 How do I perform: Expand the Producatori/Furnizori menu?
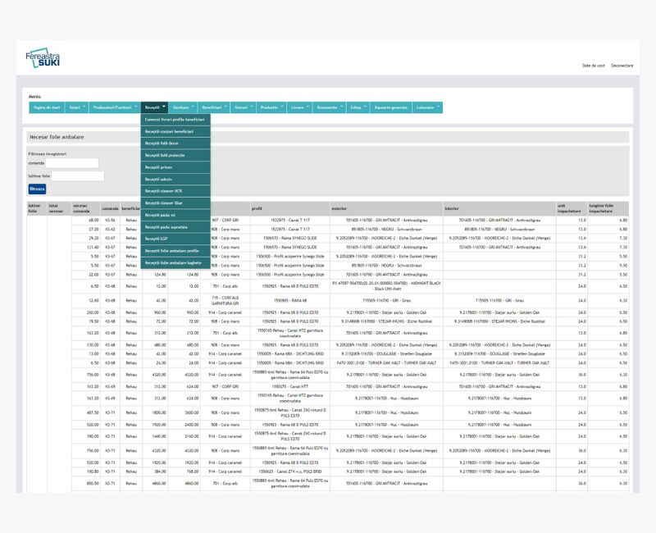pos(114,107)
